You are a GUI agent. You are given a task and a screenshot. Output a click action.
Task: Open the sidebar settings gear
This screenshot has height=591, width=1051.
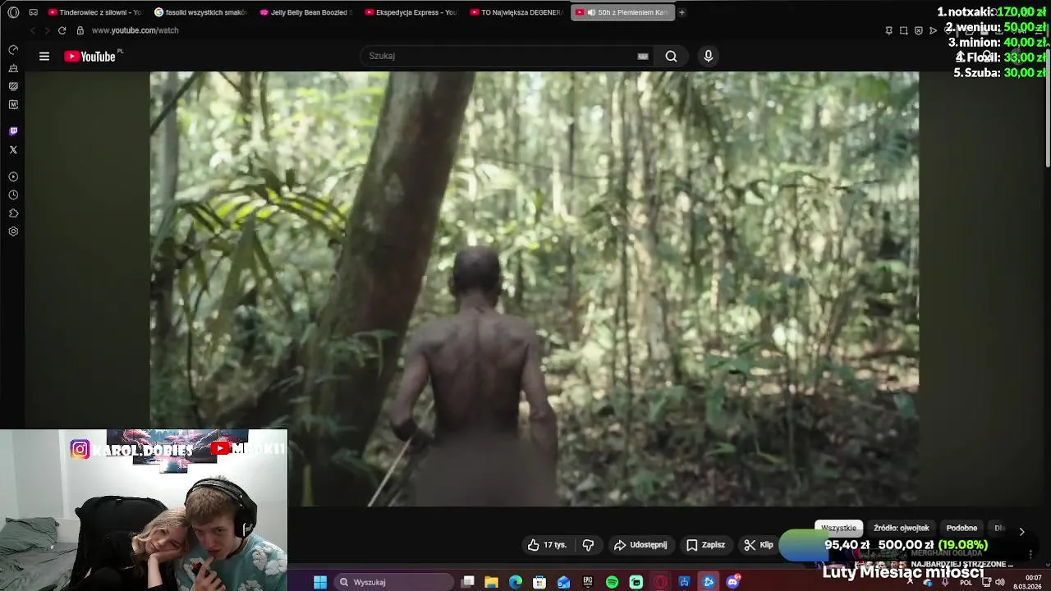[x=13, y=231]
